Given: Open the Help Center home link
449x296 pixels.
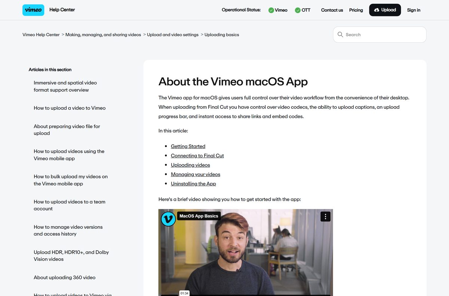Looking at the screenshot, I should pyautogui.click(x=62, y=10).
